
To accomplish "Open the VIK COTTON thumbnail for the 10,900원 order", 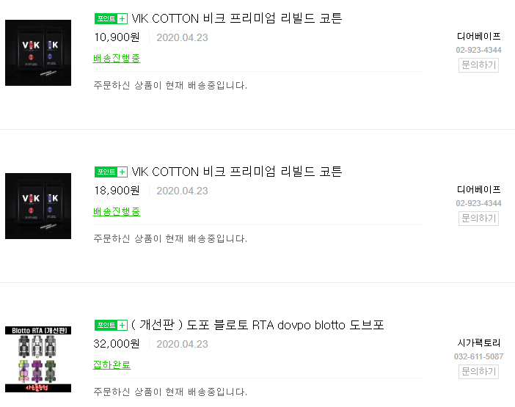I will [x=38, y=53].
